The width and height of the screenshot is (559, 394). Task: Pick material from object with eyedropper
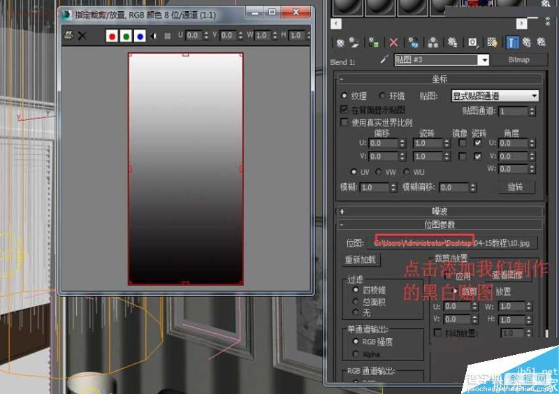384,60
